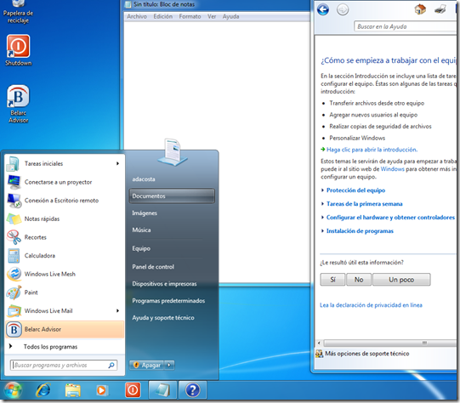Select the Belarc Advisor desktop icon
Viewport: 460px width, 403px height.
[x=18, y=96]
